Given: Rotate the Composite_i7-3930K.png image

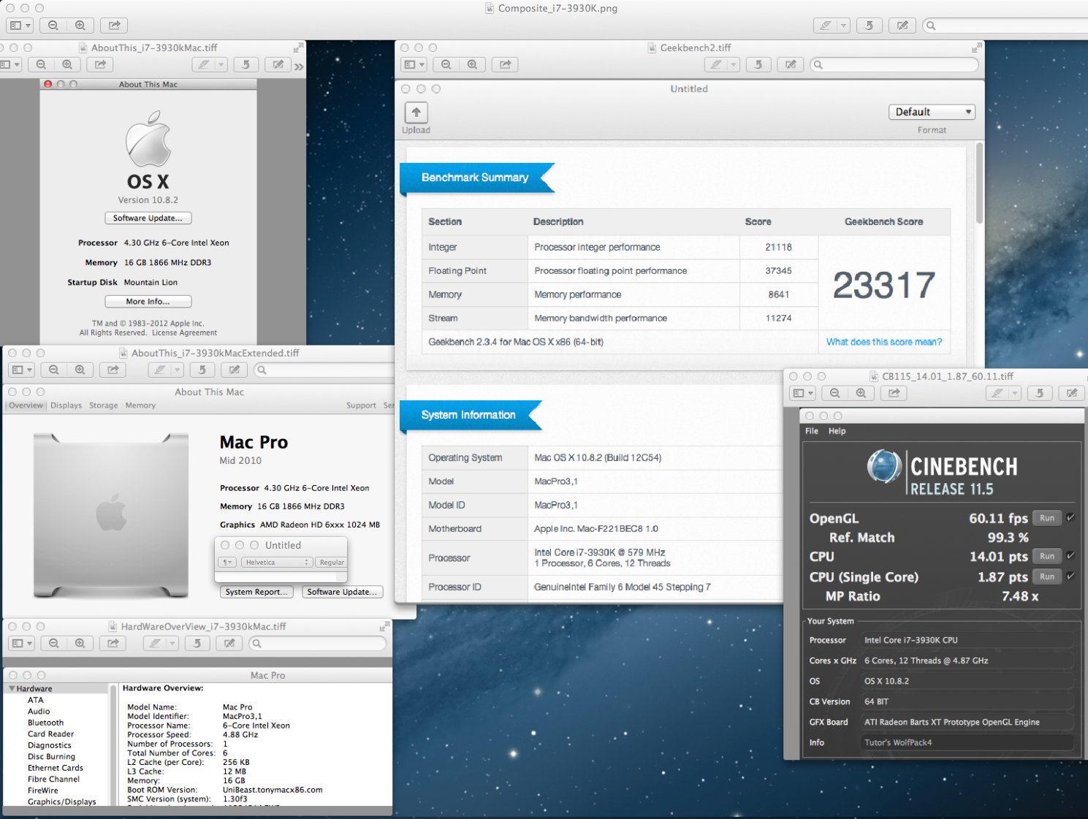Looking at the screenshot, I should click(x=869, y=26).
